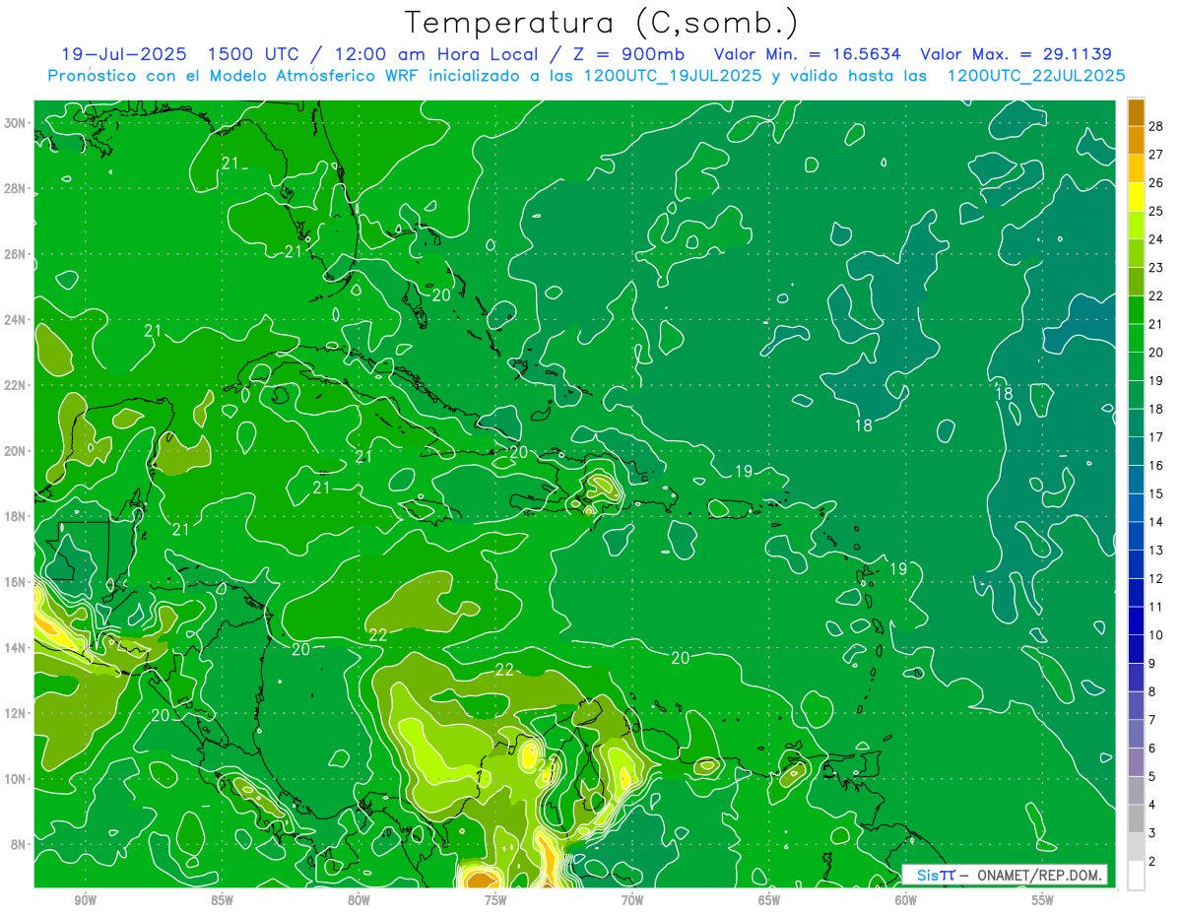This screenshot has height=913, width=1182.
Task: Click legend value '15' on color bar
Action: click(1156, 494)
